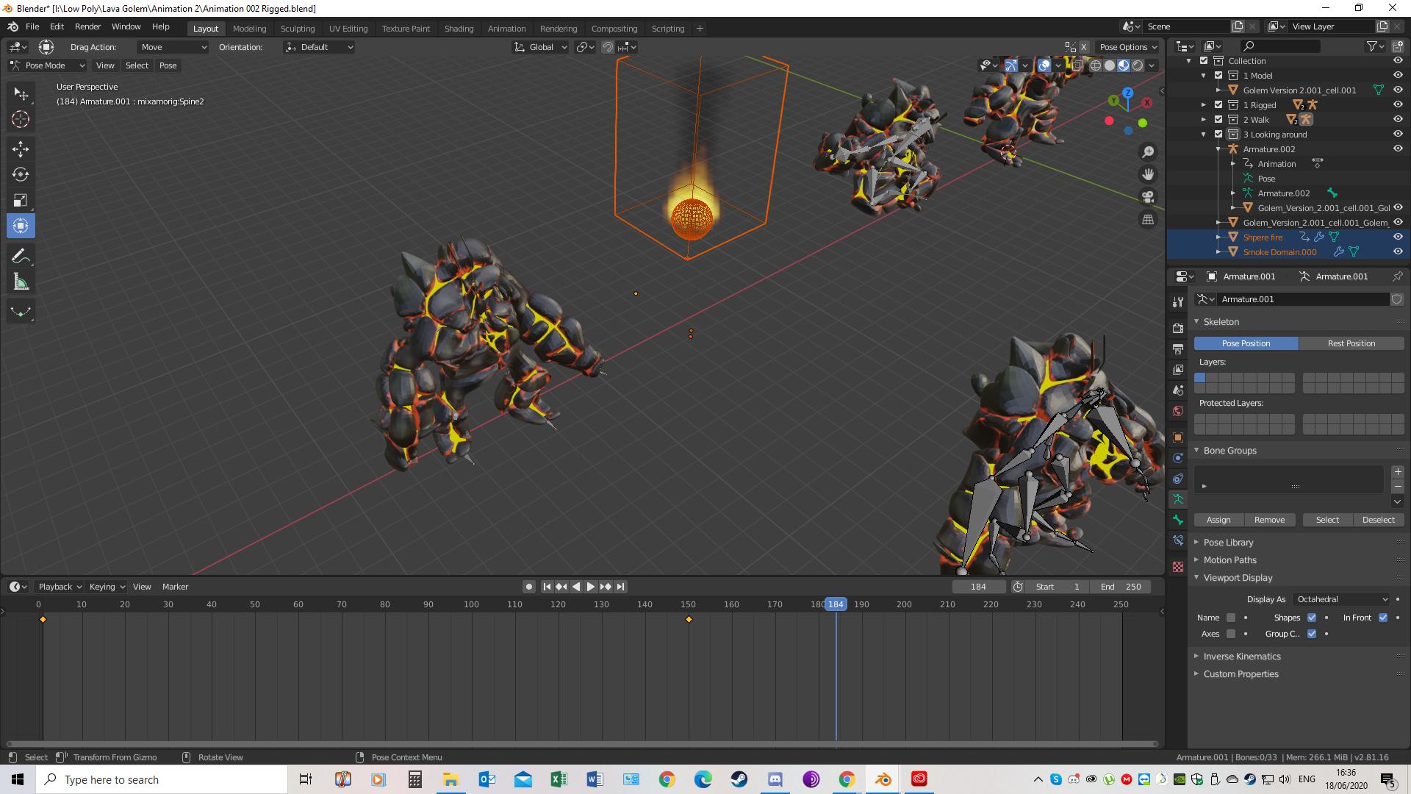Switch to the Animation workspace tab
Screen dimensions: 1411x794
point(507,29)
